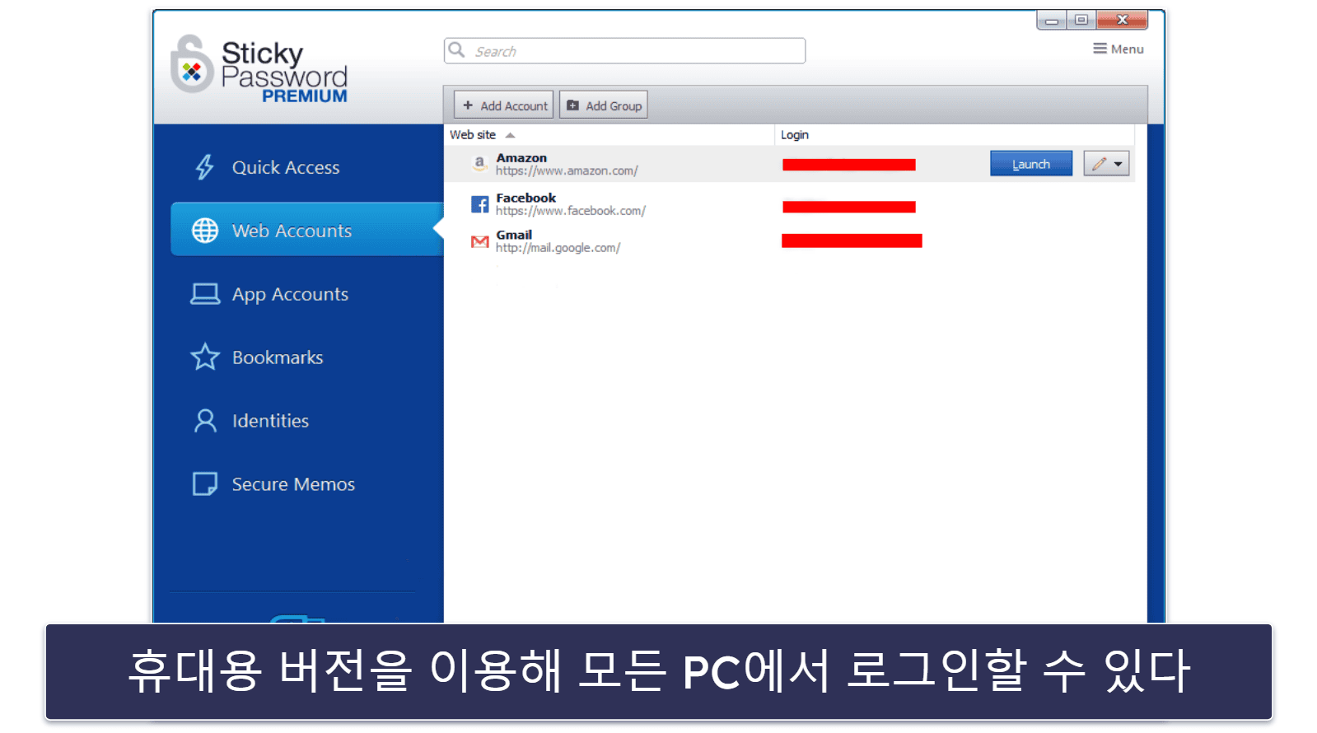
Task: Close the Sticky Password window
Action: [x=1122, y=21]
